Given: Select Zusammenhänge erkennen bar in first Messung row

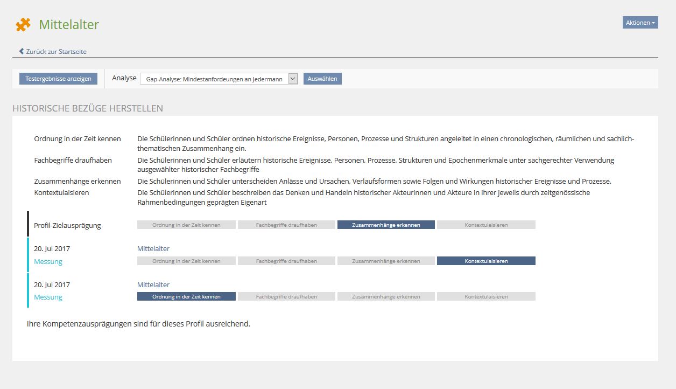Looking at the screenshot, I should 386,261.
